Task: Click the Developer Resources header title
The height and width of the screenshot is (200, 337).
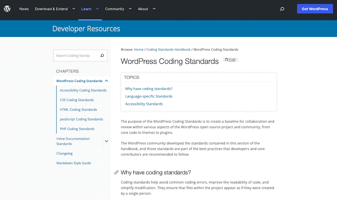Action: click(86, 29)
